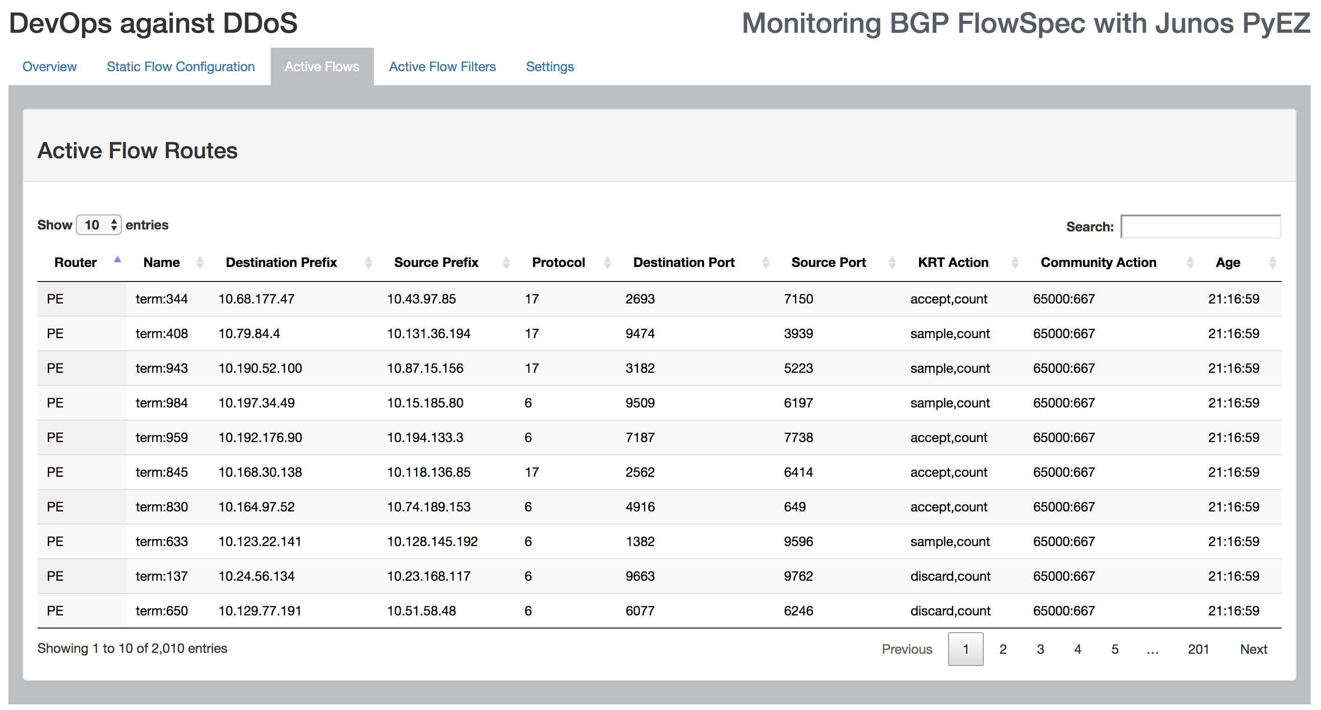
Task: Sort by Community Action icon
Action: point(1190,263)
